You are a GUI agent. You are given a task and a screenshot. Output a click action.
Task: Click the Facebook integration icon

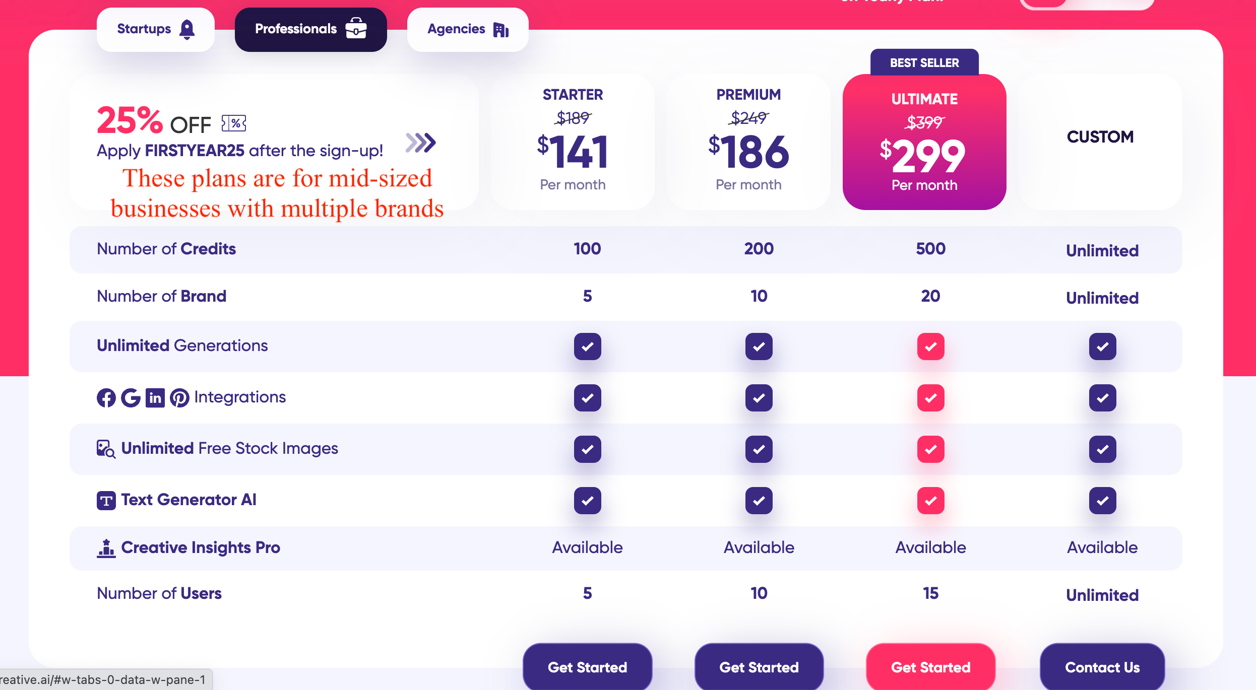point(106,398)
